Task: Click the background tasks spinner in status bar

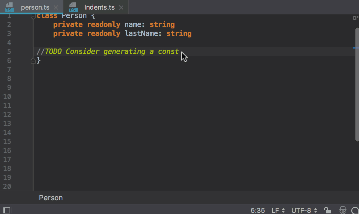Action: pyautogui.click(x=355, y=210)
